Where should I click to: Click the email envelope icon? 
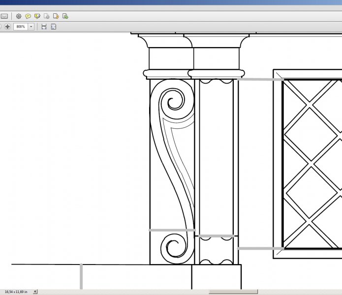(4, 16)
